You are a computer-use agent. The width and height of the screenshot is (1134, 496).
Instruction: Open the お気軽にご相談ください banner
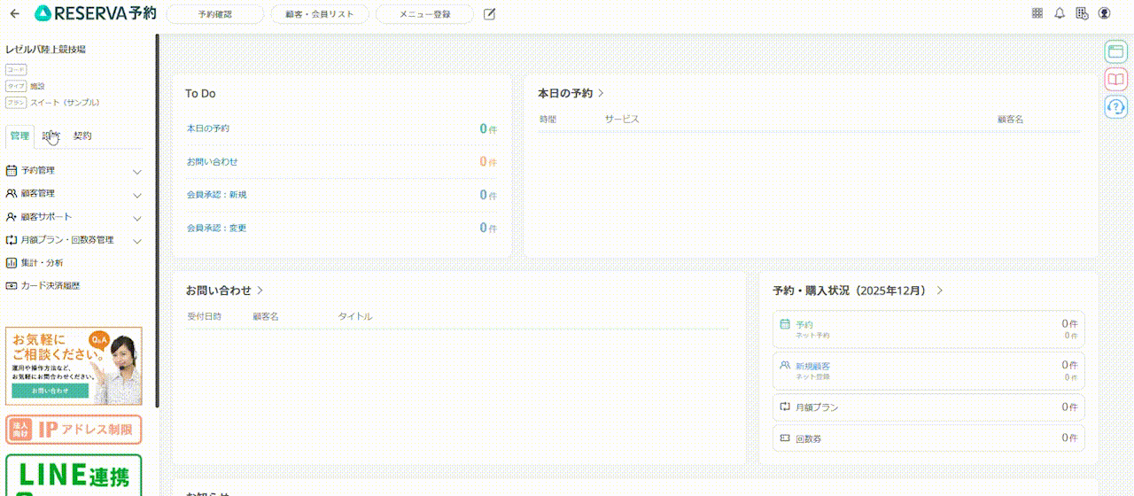[74, 366]
